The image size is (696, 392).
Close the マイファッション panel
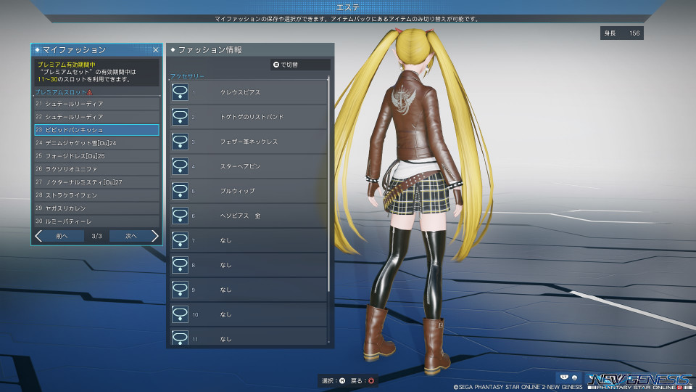click(155, 50)
